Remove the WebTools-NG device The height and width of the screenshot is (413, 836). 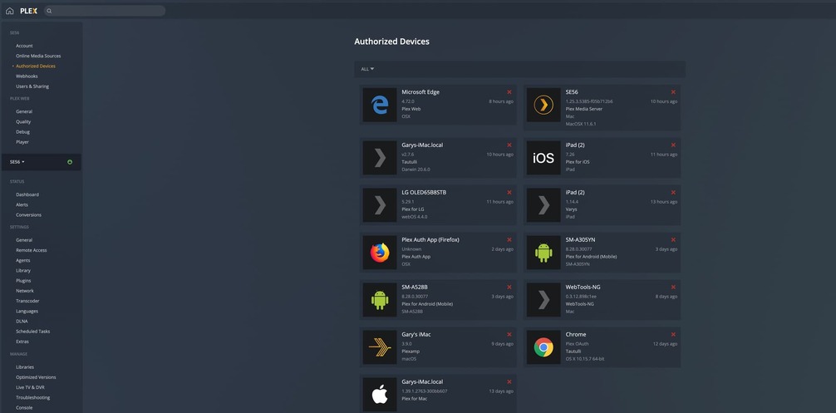(x=673, y=288)
